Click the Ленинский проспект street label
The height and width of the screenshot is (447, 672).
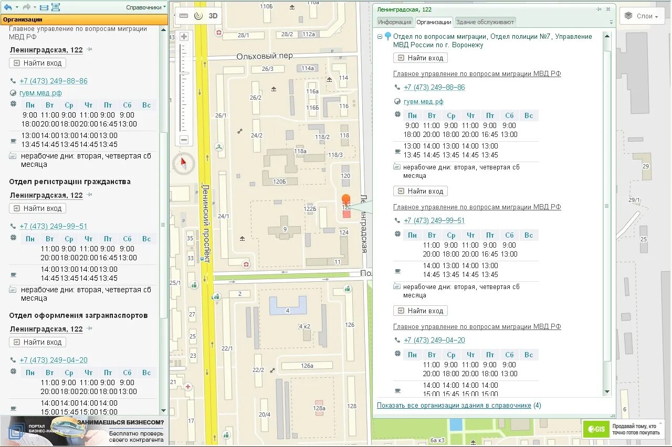[x=206, y=223]
